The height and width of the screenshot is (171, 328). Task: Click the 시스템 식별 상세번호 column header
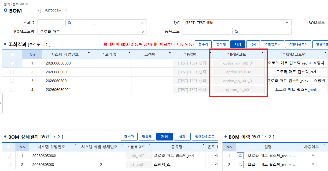[x=101, y=147]
